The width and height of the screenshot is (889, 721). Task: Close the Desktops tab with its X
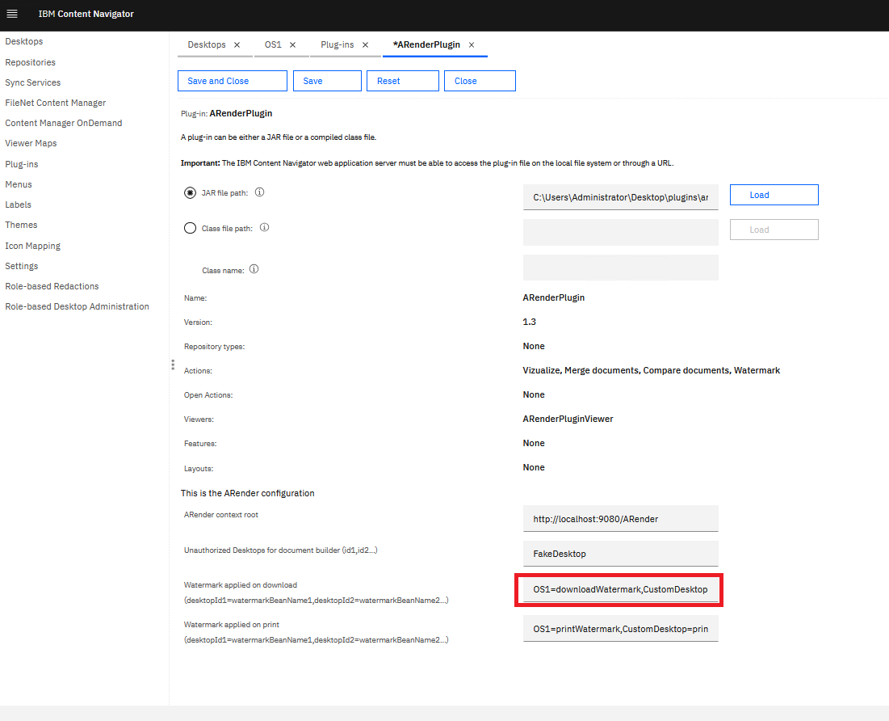coord(237,45)
